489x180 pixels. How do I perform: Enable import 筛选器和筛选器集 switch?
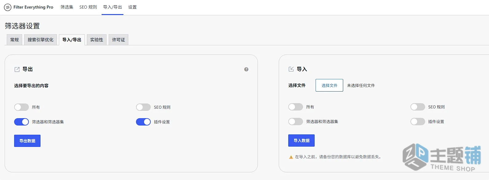(296, 122)
